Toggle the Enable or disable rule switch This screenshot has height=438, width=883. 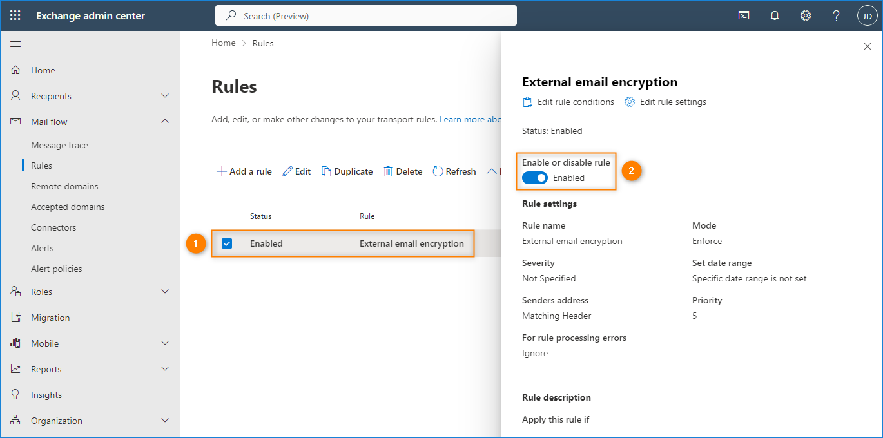pyautogui.click(x=535, y=178)
